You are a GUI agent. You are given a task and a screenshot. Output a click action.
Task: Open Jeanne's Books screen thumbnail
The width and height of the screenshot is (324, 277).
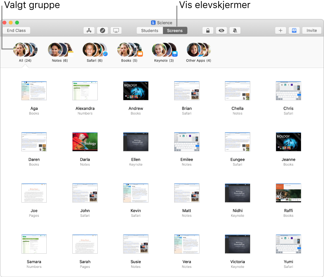(x=288, y=142)
